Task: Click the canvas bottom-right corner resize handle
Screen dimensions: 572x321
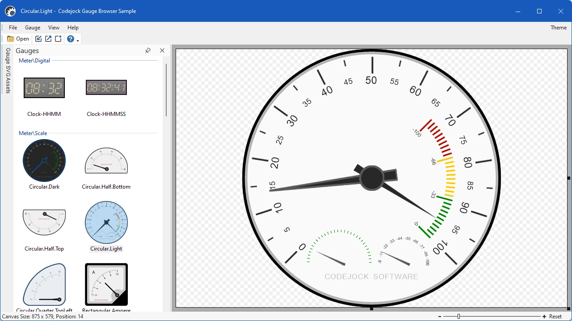Action: [x=569, y=309]
